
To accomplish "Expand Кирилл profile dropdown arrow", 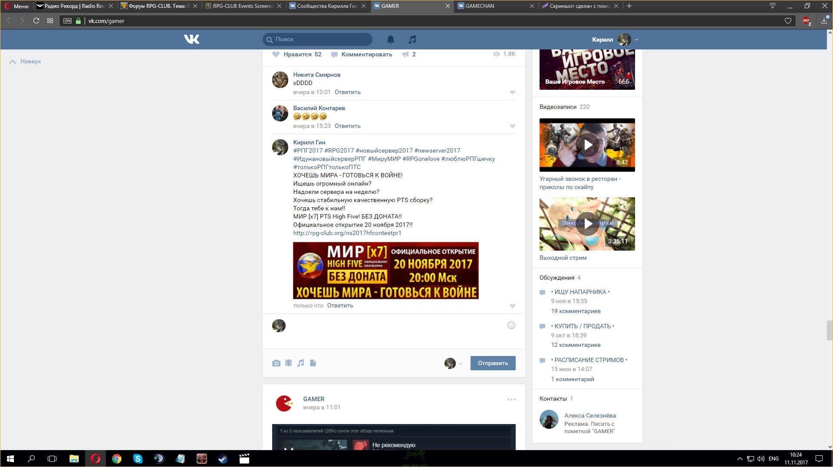I will 636,39.
